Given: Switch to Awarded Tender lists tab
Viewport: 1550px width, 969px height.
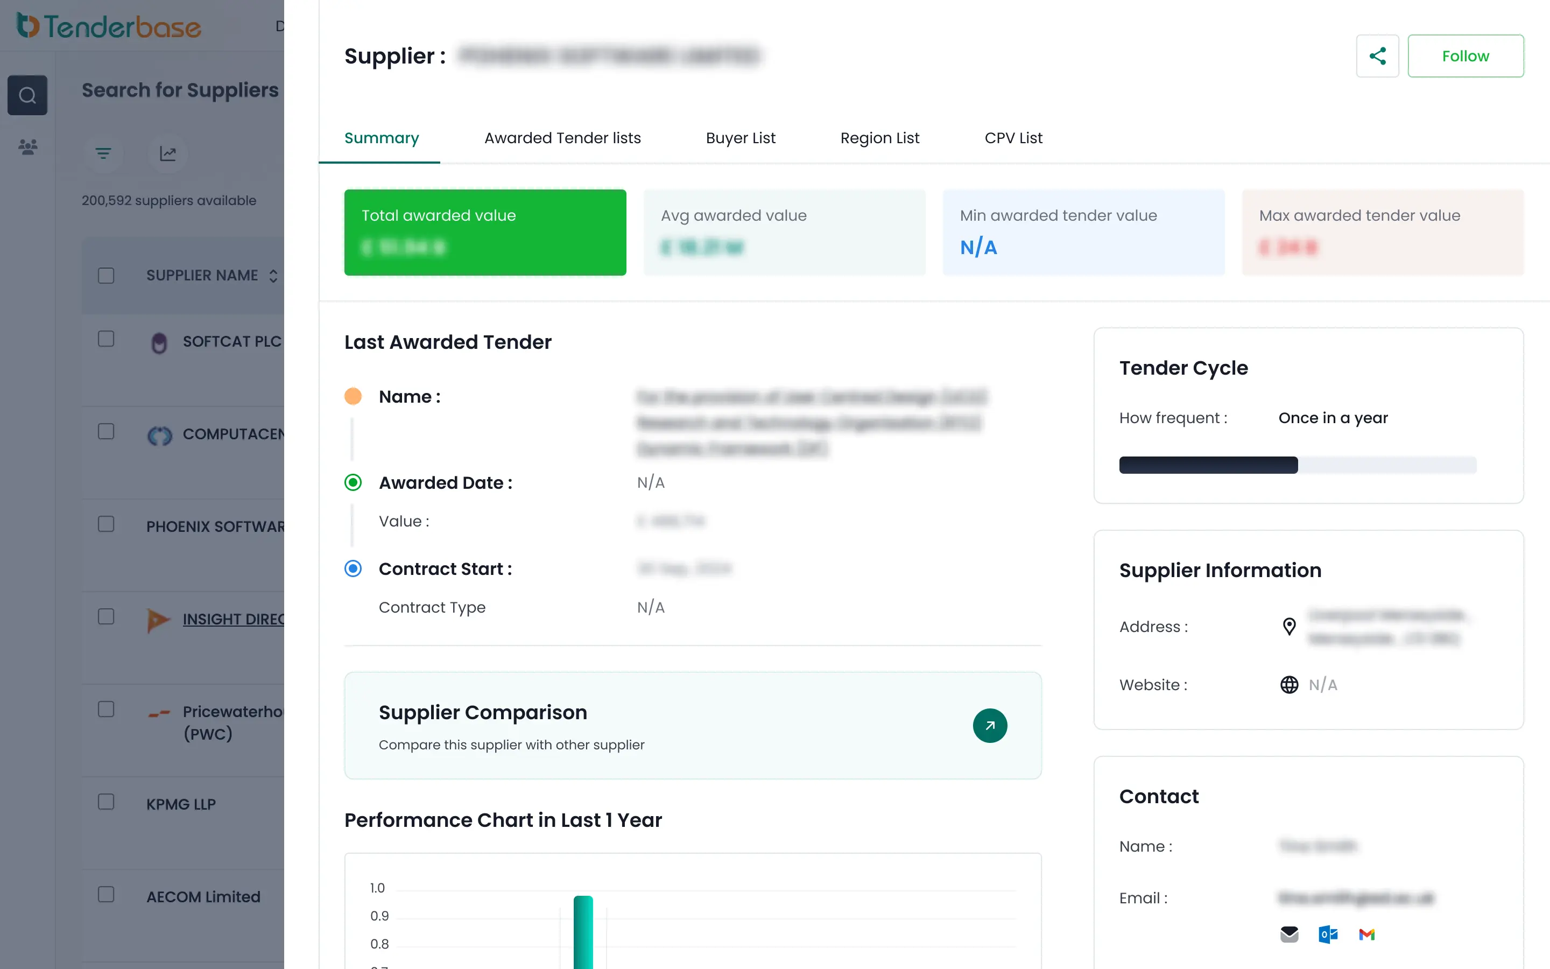Looking at the screenshot, I should tap(562, 138).
